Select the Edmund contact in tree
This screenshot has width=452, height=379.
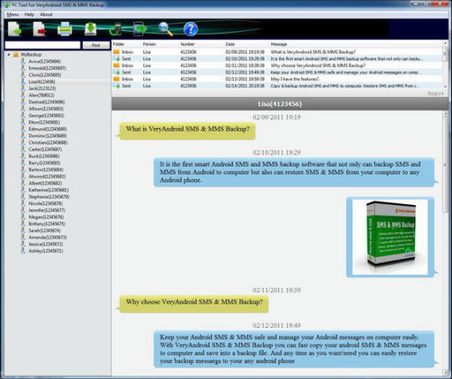[x=48, y=129]
